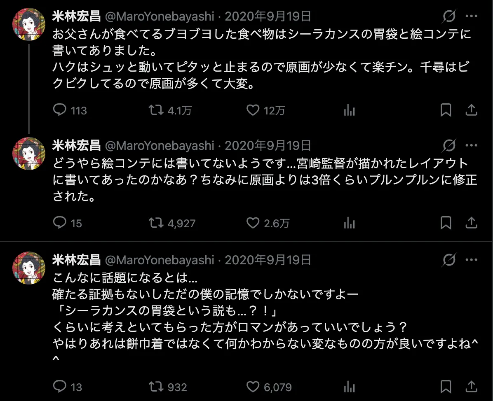Bookmark the first tweet

click(x=446, y=110)
